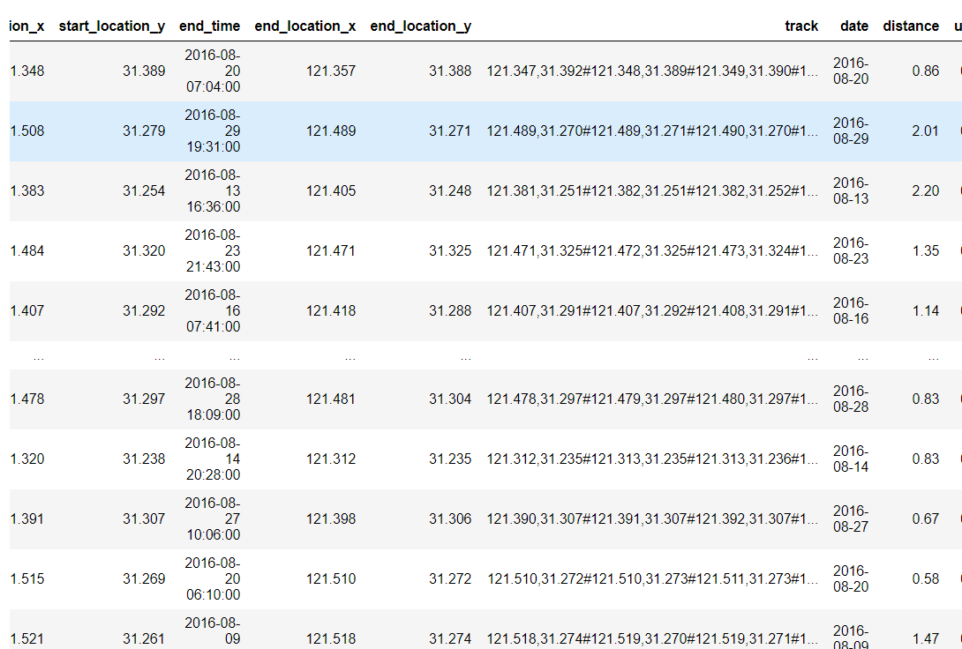The image size is (962, 649).
Task: Click end_location_y value 31.304
Action: click(x=450, y=399)
